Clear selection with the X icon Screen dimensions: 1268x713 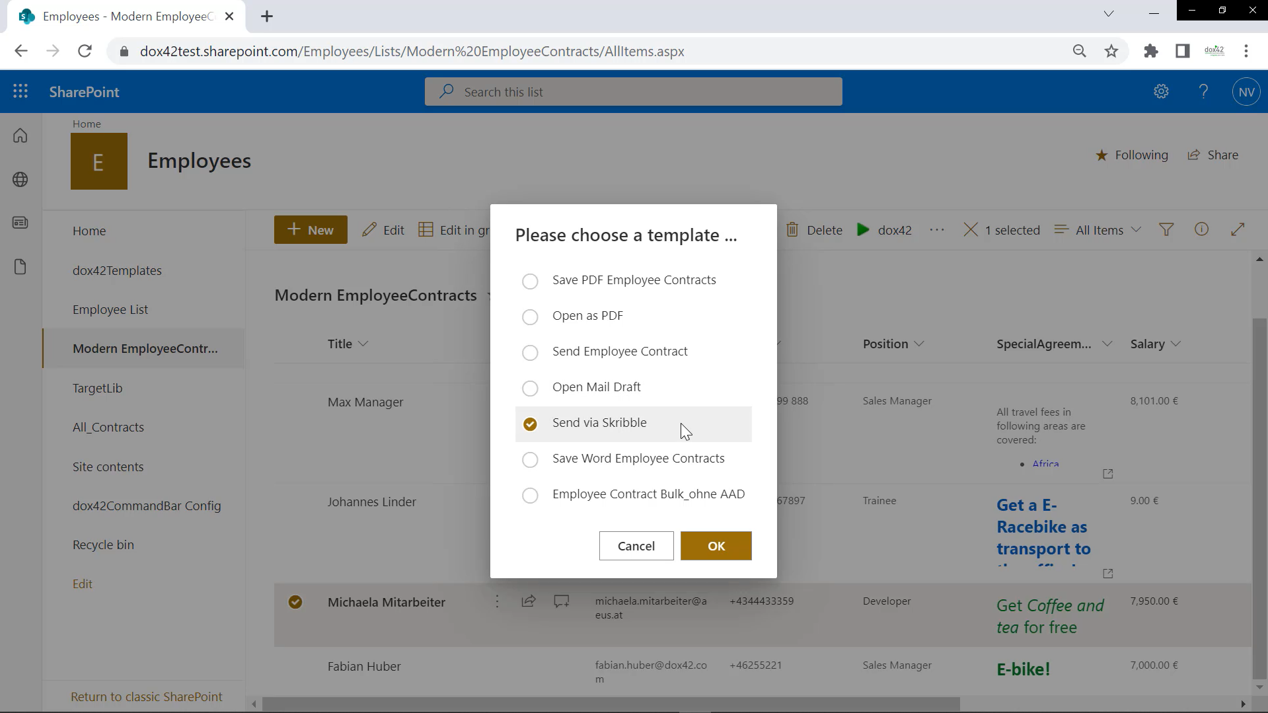[x=970, y=230]
